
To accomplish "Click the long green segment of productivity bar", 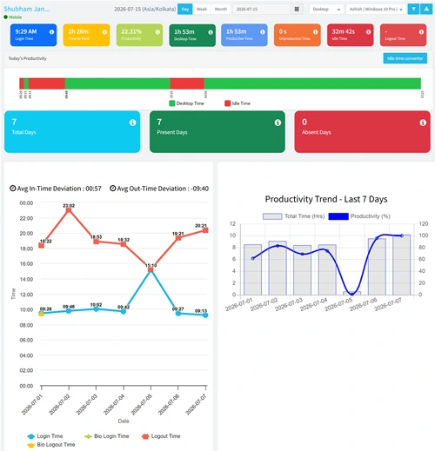I will point(312,83).
